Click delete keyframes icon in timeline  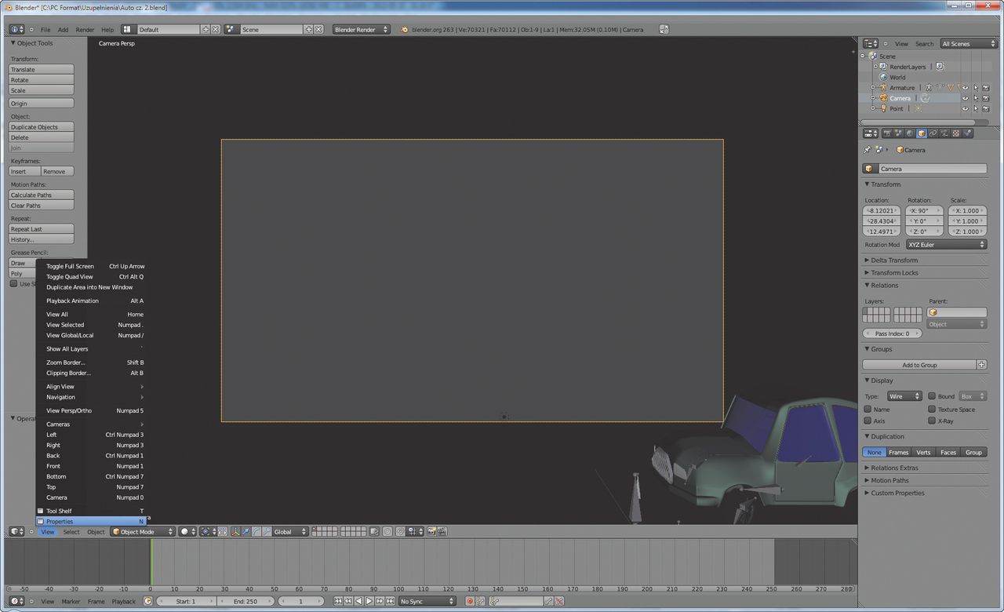click(558, 601)
